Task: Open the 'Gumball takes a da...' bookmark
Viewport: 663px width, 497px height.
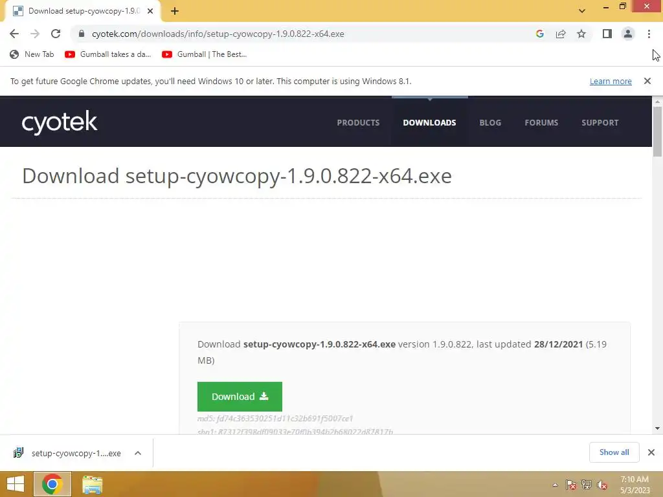Action: pyautogui.click(x=108, y=54)
